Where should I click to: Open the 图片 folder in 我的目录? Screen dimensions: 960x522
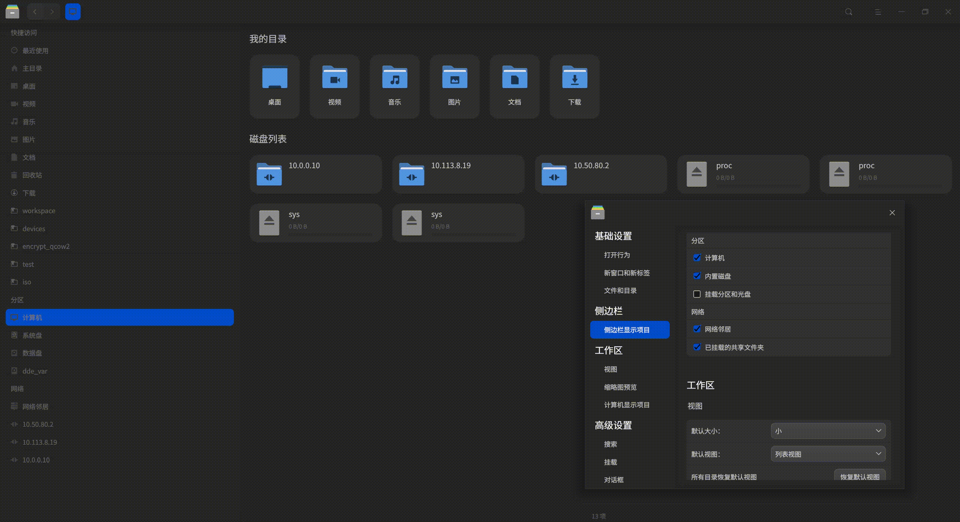point(454,86)
